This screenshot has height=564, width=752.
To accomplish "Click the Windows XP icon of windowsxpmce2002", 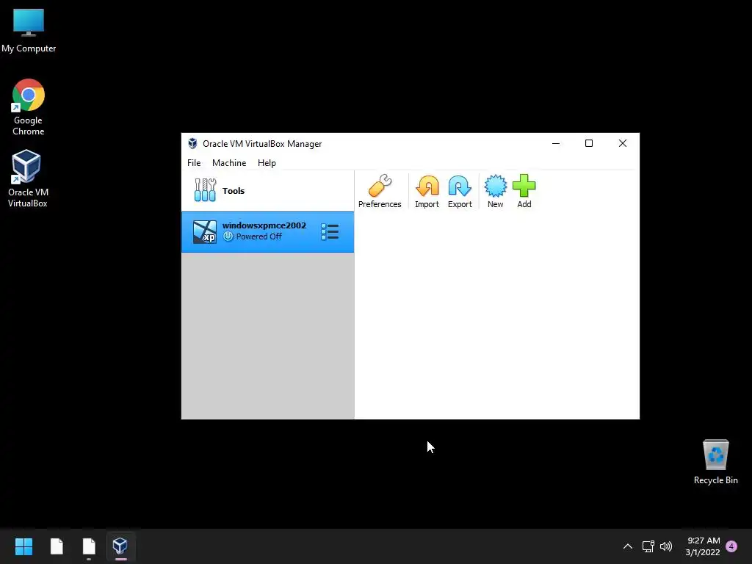I will pos(205,232).
